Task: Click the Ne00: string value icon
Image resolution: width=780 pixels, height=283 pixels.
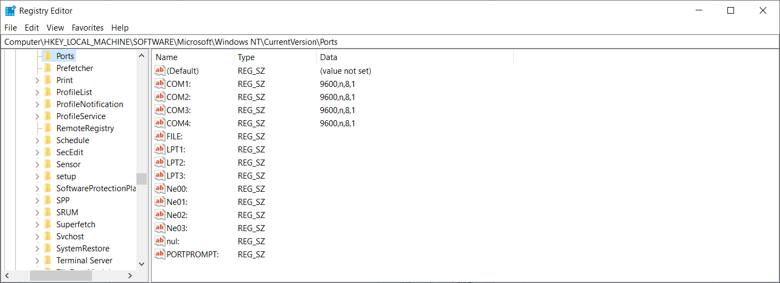Action: tap(160, 188)
